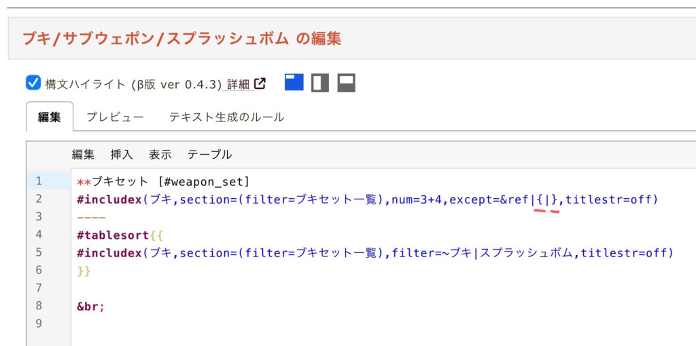Screen dimensions: 696x346
Task: Expand the 表示 menu
Action: tap(160, 155)
